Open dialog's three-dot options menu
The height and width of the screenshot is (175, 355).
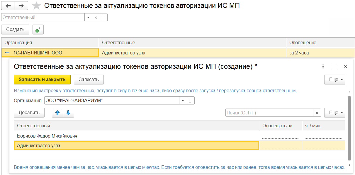click(x=323, y=66)
